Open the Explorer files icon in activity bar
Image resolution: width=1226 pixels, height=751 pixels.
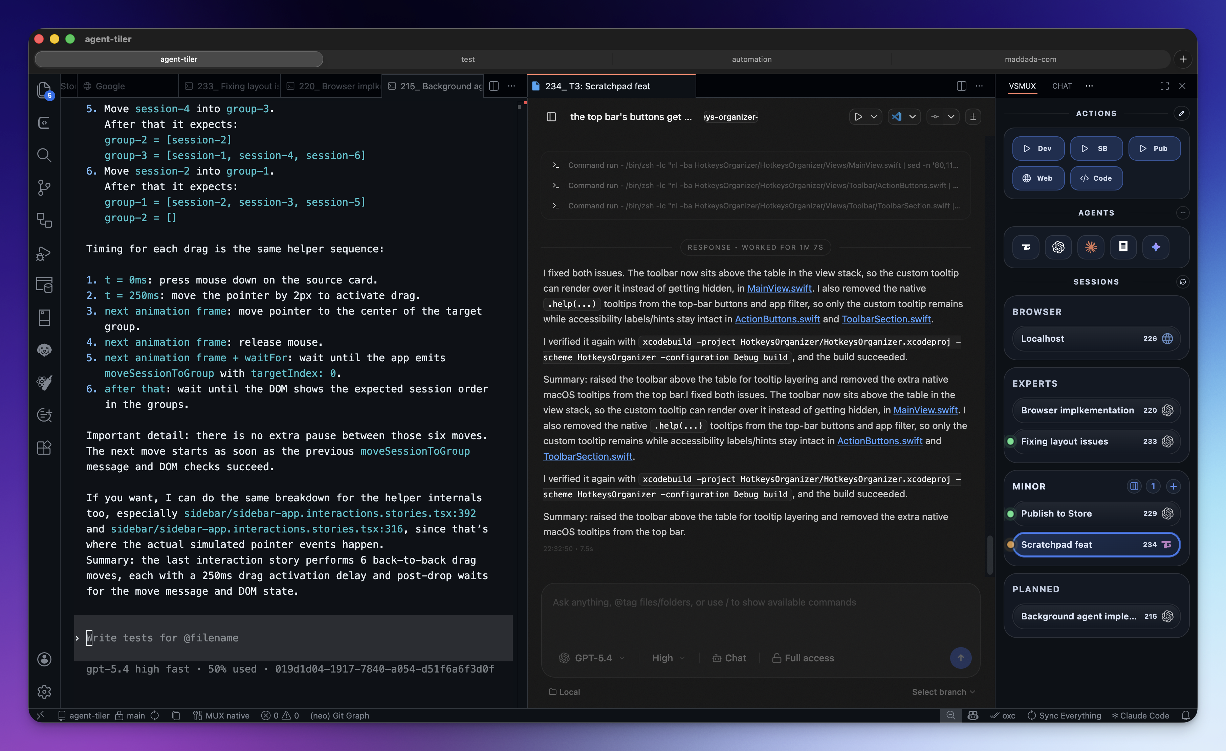[x=44, y=90]
